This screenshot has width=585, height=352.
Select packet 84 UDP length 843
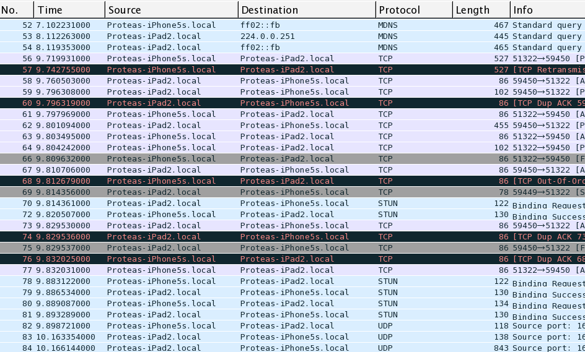292,348
